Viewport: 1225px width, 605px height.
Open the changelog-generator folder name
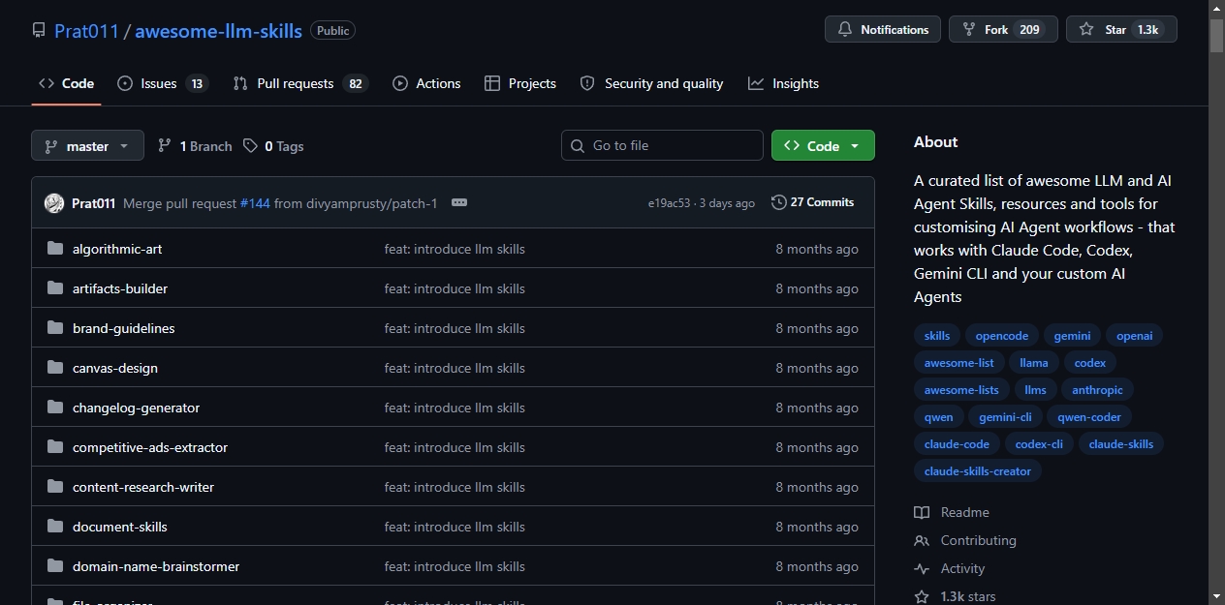point(136,408)
